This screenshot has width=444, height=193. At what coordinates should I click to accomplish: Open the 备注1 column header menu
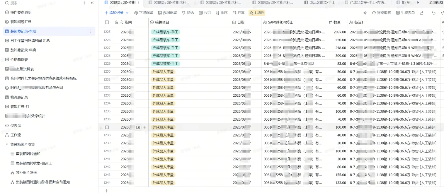pos(394,22)
